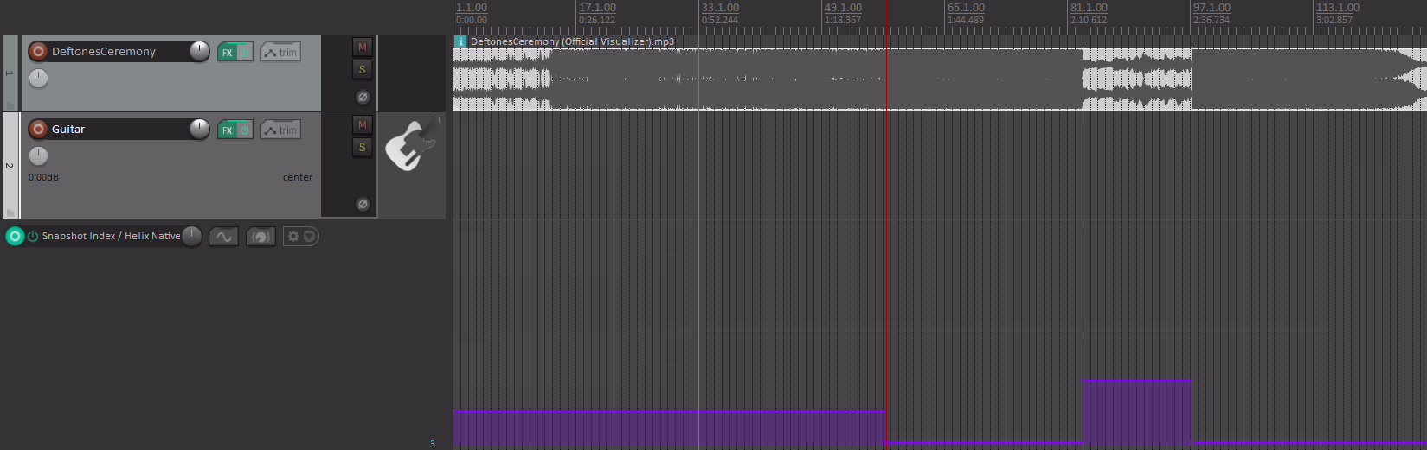Click the 17.1.00 ruler marker

coord(597,8)
